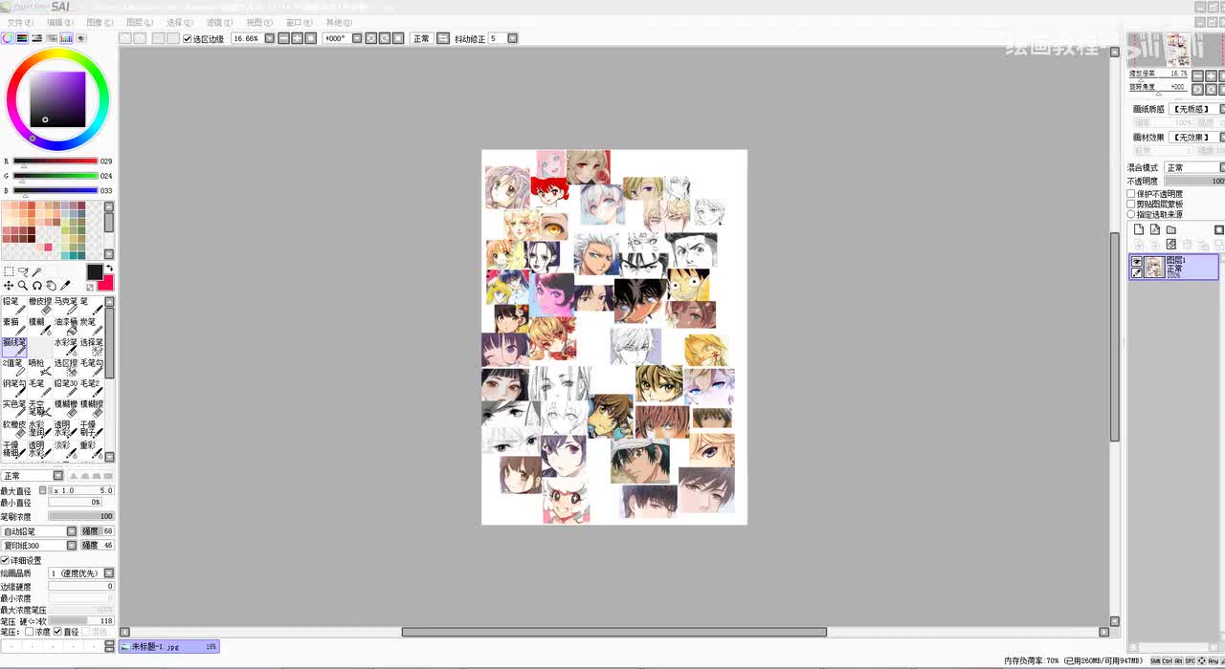1225x669 pixels.
Task: Enable 指定选取来源 selection source option
Action: pyautogui.click(x=1131, y=215)
